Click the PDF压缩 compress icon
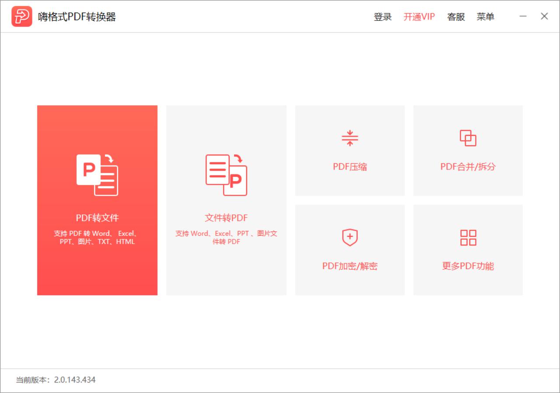The width and height of the screenshot is (560, 393). pos(350,138)
